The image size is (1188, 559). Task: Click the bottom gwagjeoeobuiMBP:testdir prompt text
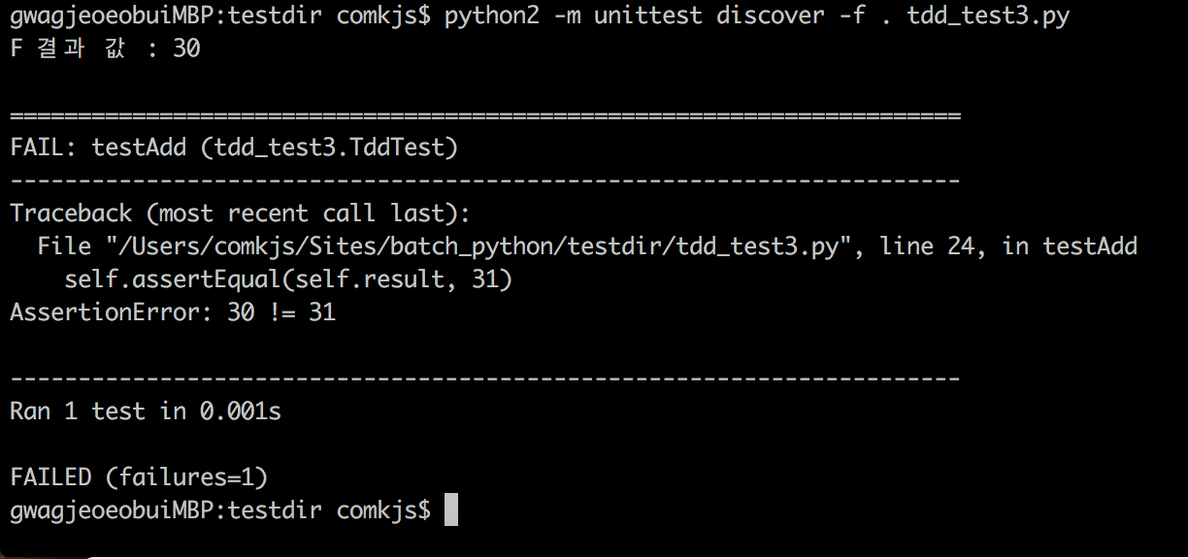pyautogui.click(x=165, y=510)
